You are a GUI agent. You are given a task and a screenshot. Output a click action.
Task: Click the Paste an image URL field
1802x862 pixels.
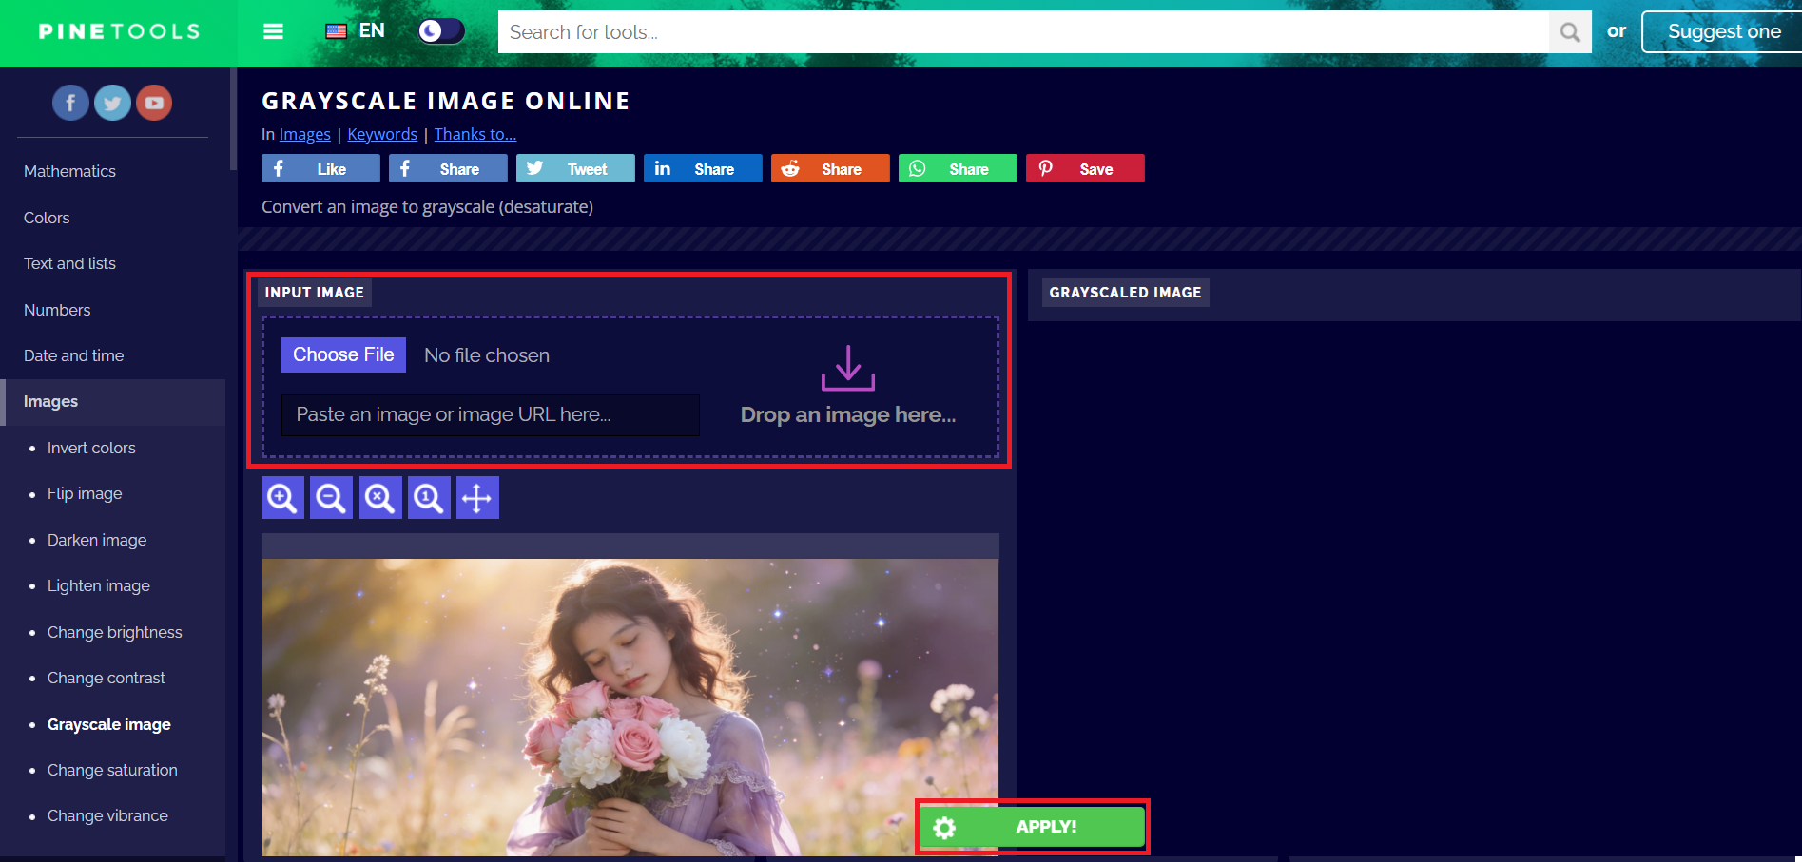tap(491, 415)
